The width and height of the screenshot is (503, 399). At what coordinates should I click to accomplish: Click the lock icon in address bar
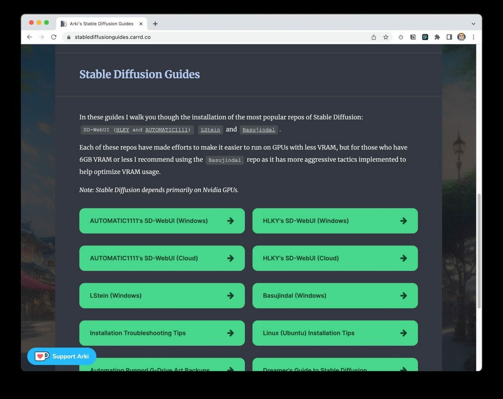[69, 37]
